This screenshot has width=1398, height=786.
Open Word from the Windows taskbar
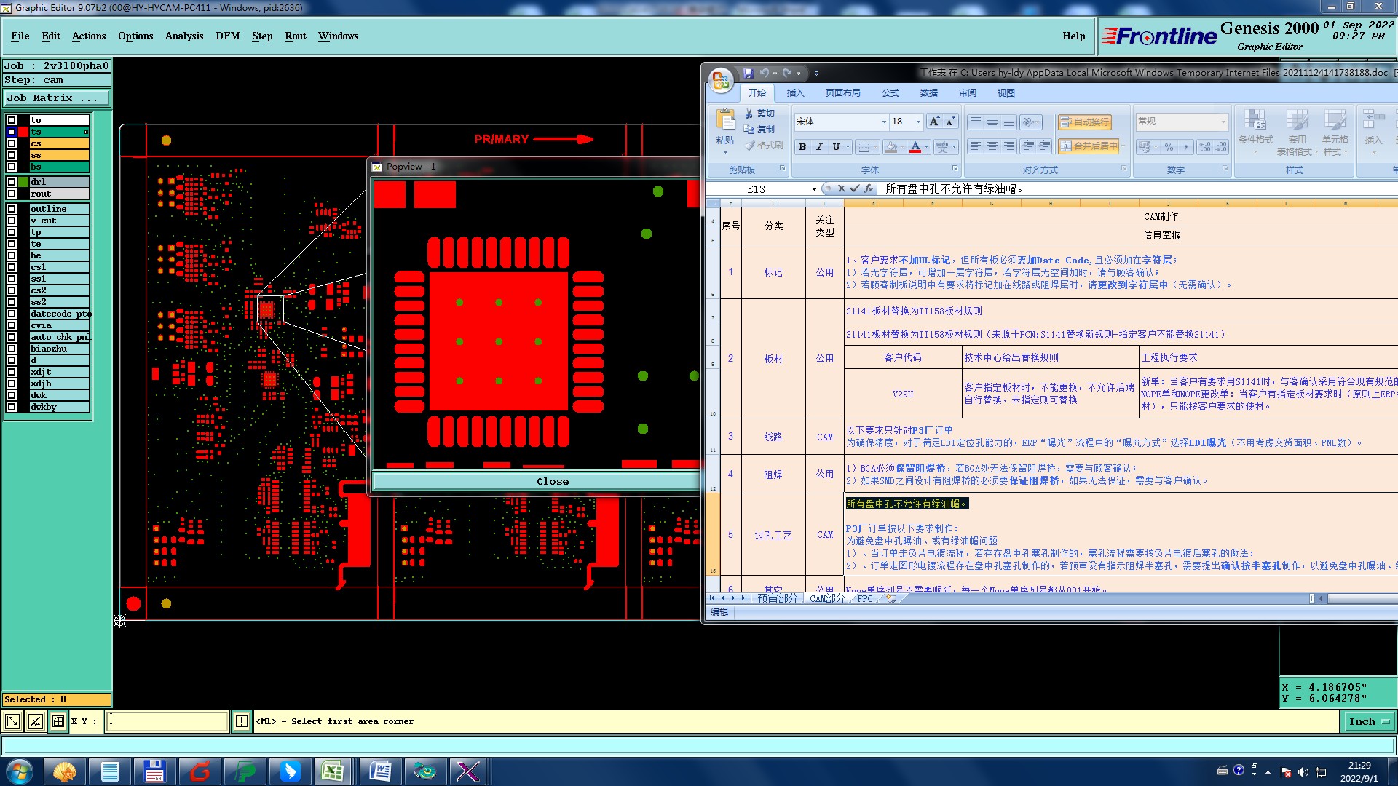point(380,771)
